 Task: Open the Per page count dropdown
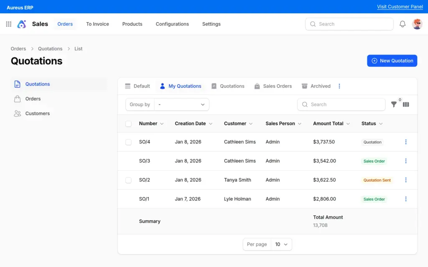(x=281, y=244)
